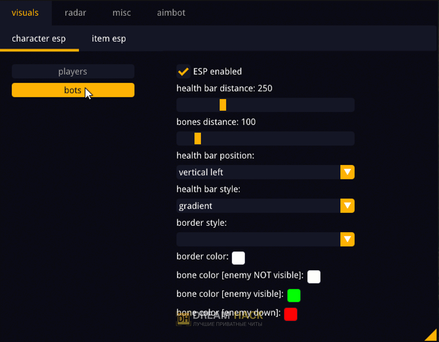Screen dimensions: 439x342
Task: Open the misc tab
Action: tap(121, 13)
